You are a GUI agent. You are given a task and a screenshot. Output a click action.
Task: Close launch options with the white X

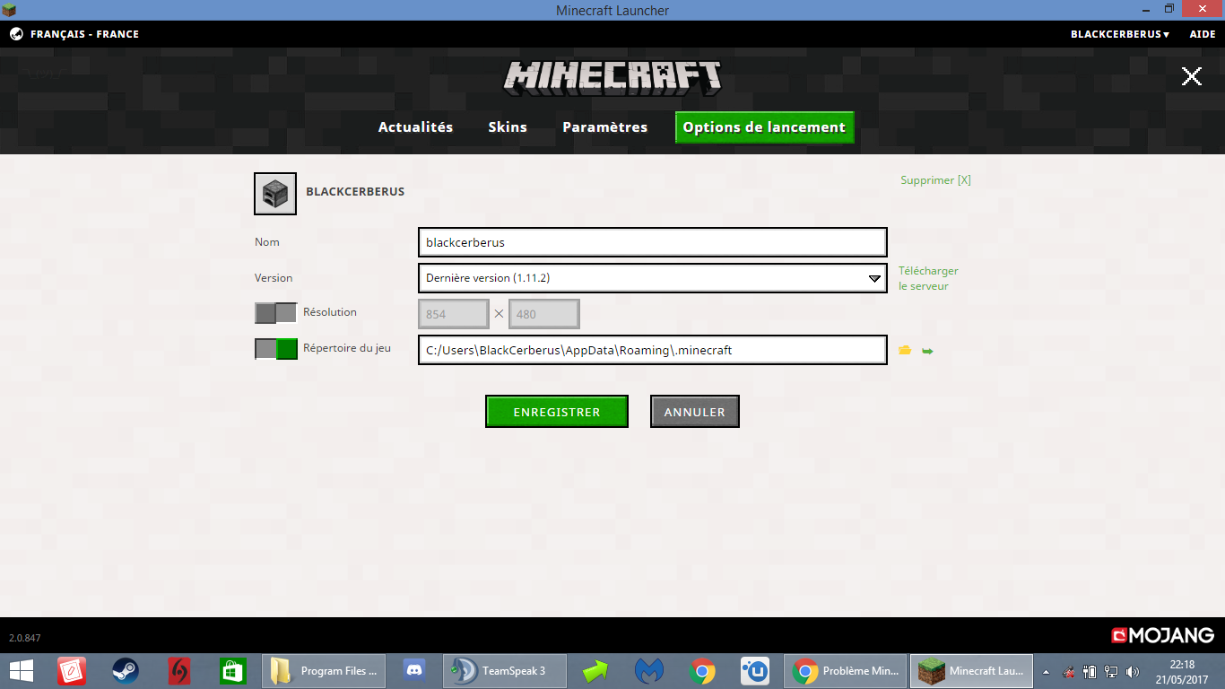[x=1192, y=76]
